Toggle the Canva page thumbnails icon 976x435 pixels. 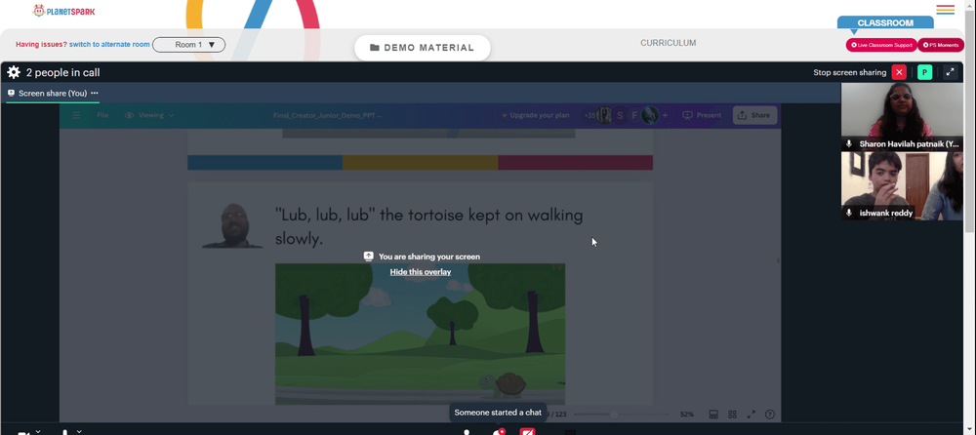click(x=714, y=414)
